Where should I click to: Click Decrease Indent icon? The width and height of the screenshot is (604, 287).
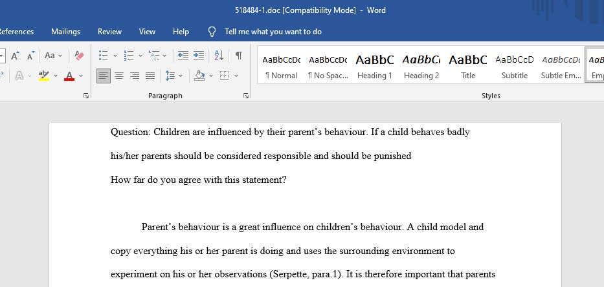pos(183,56)
